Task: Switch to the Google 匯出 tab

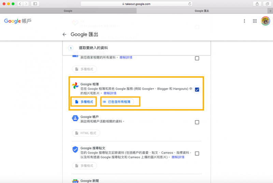Action: [202, 11]
